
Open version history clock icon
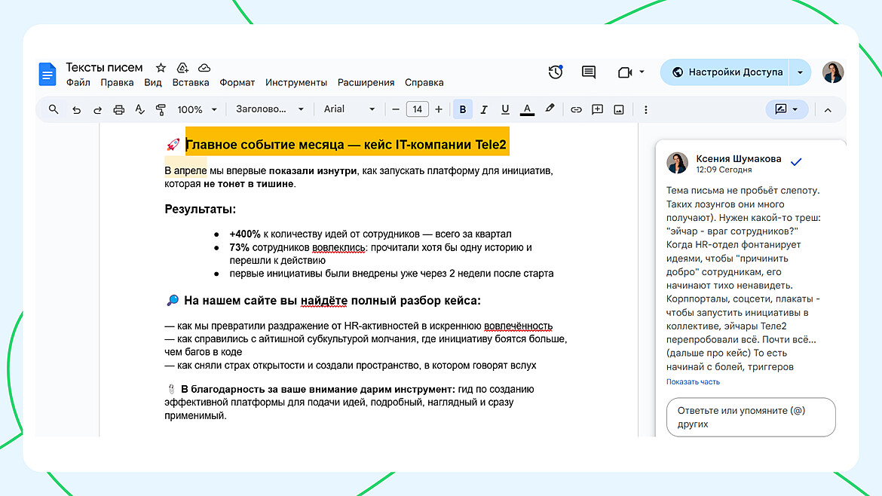point(556,72)
